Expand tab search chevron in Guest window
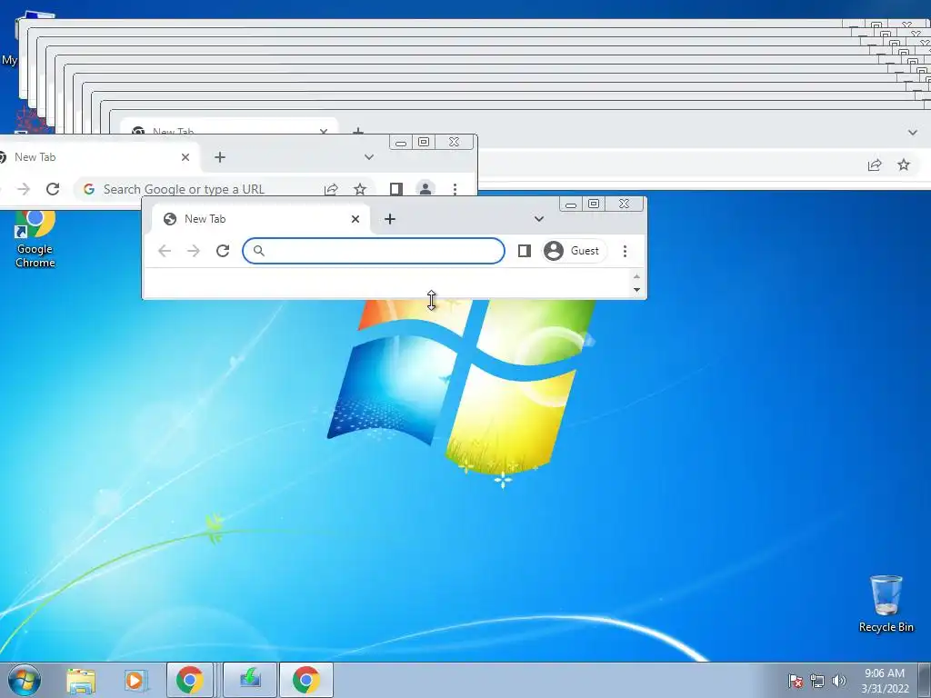931x698 pixels. [x=538, y=219]
